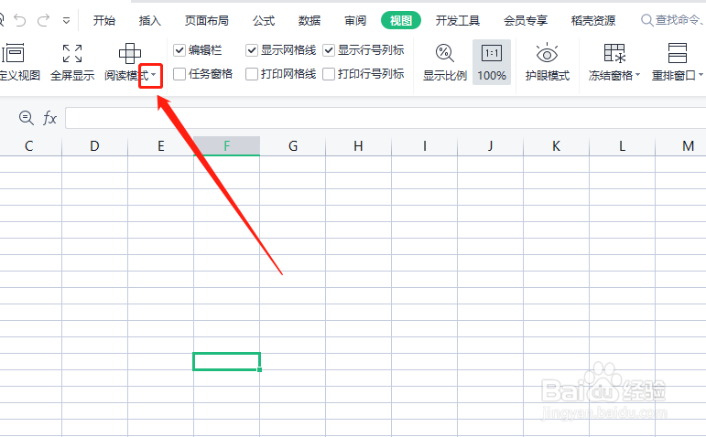Select column K header
Viewport: 706px width, 437px height.
tap(556, 146)
